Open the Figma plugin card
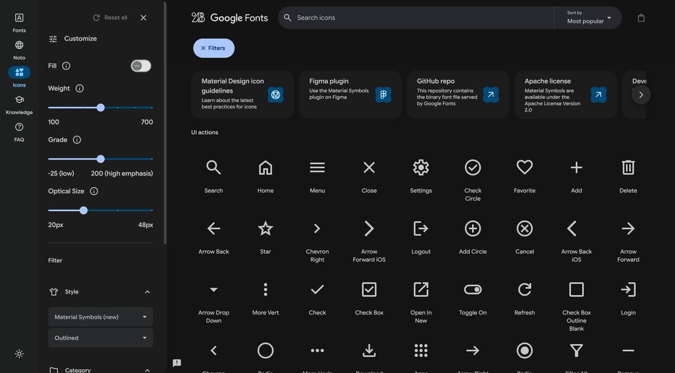The image size is (675, 373). (350, 94)
